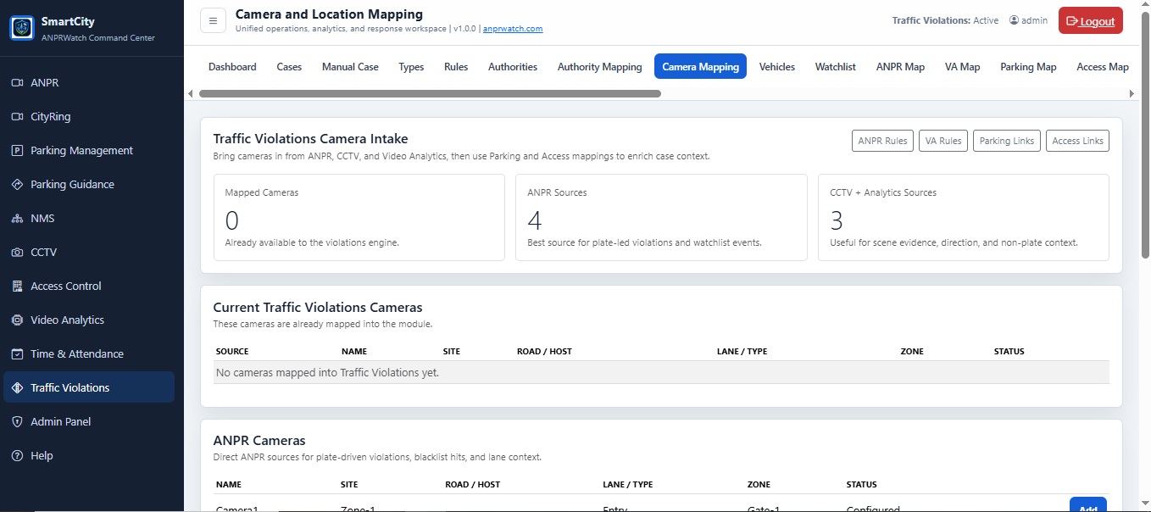Click the 'No cameras mapped into Traffic Violations yet.' row

tap(661, 372)
